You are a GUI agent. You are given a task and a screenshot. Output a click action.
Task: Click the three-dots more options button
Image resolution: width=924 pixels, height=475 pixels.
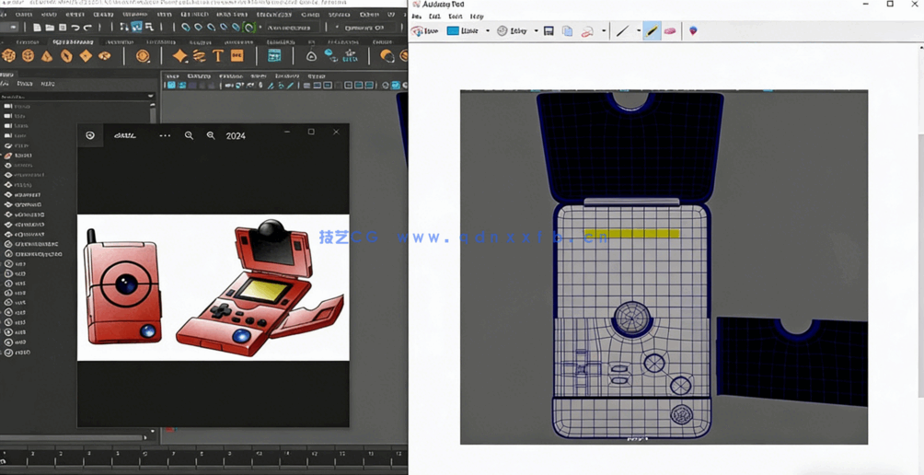[x=165, y=135]
